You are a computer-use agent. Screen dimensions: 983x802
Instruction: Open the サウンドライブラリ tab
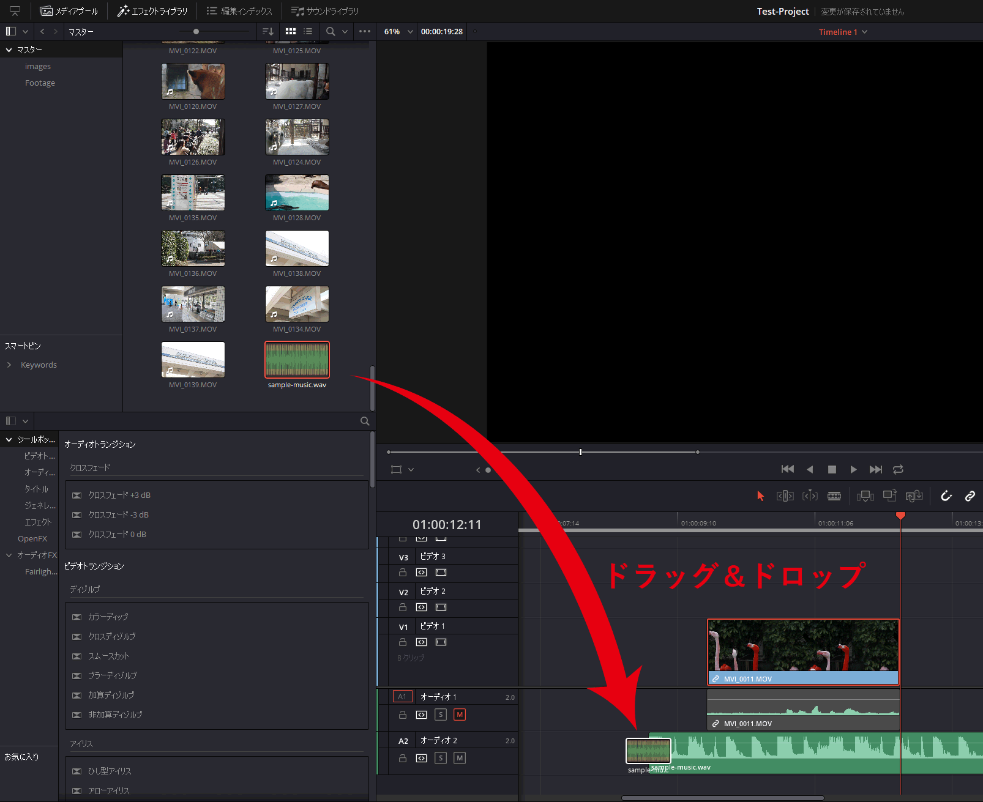pyautogui.click(x=325, y=11)
